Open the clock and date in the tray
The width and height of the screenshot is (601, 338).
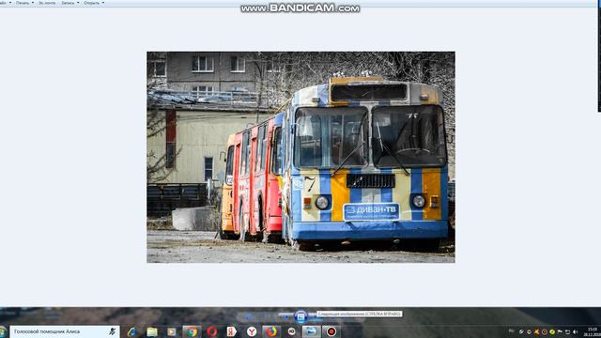click(593, 331)
